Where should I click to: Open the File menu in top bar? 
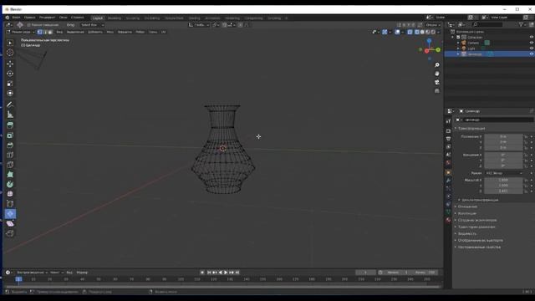16,18
